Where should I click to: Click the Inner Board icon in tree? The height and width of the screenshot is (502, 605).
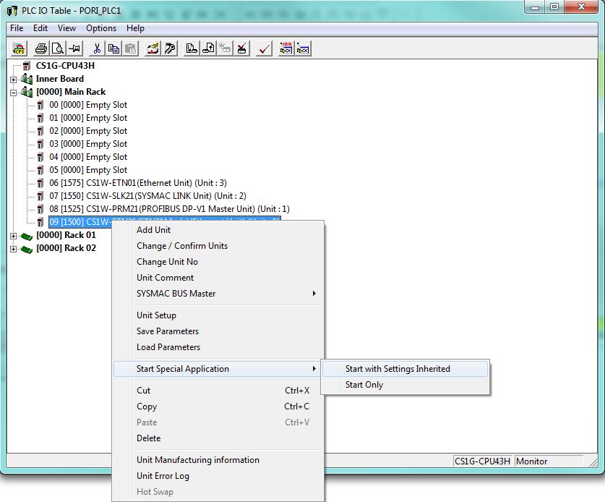click(27, 79)
